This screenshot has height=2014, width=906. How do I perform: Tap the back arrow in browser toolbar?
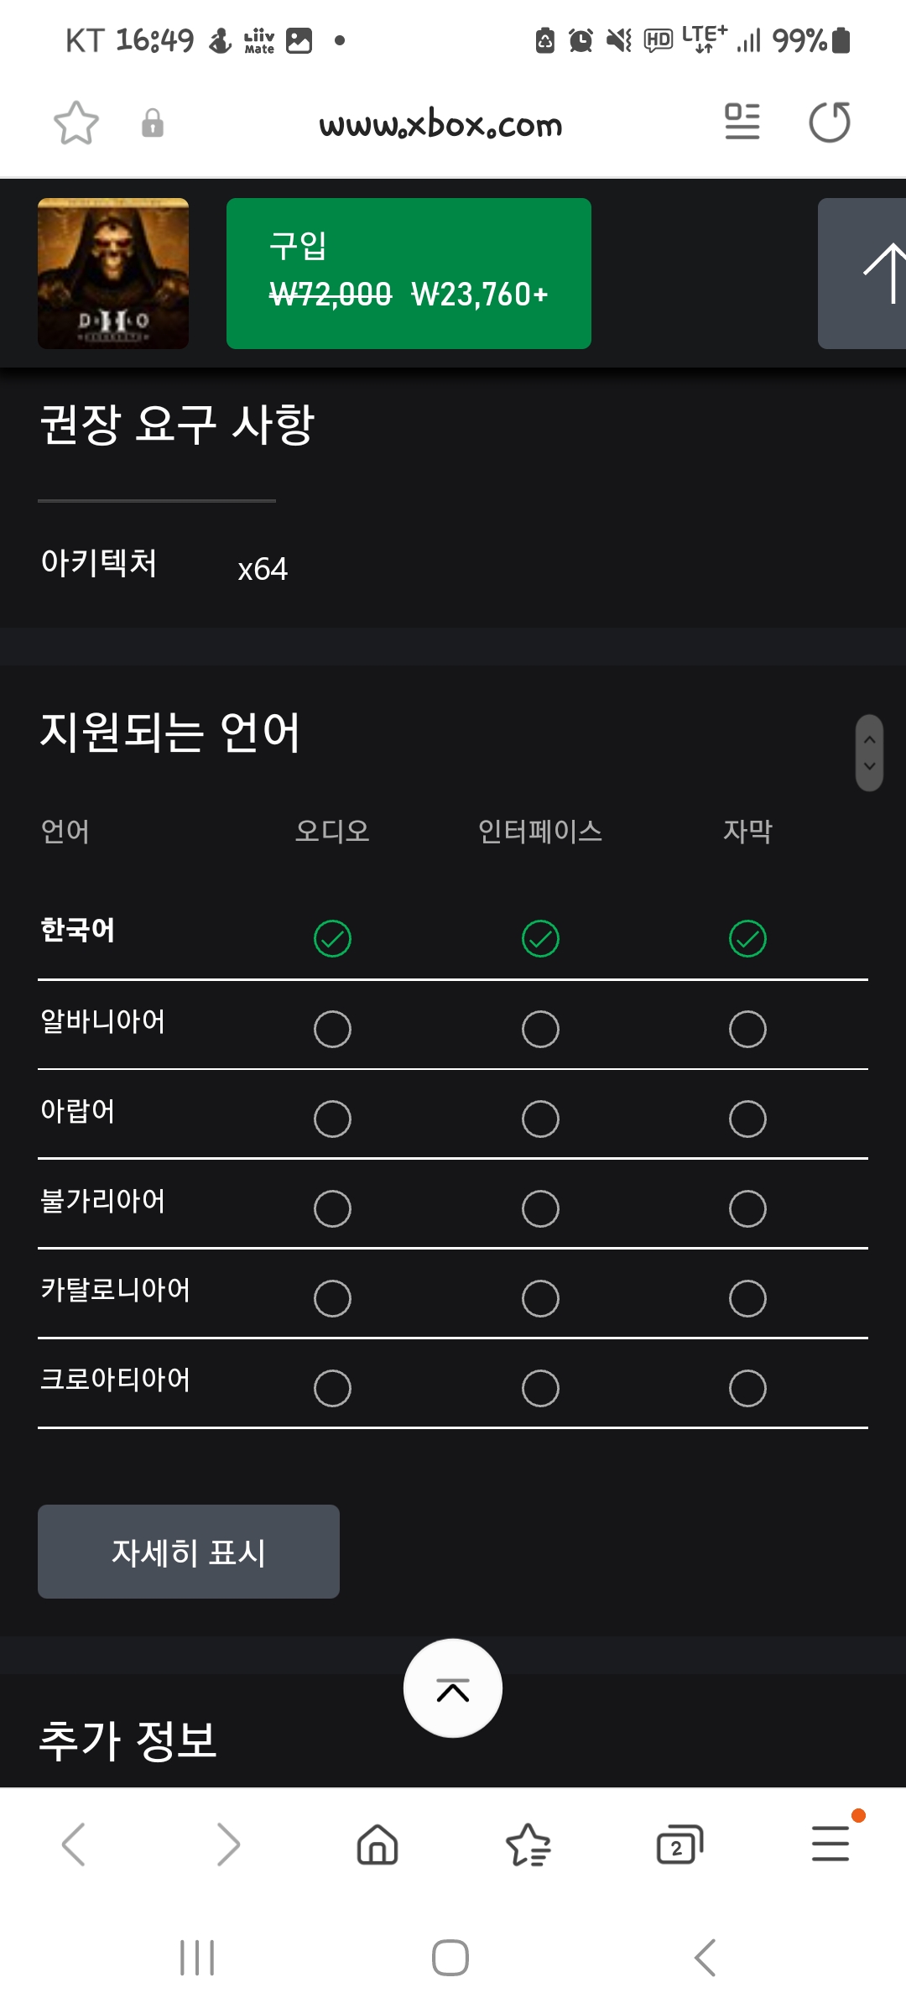tap(74, 1844)
